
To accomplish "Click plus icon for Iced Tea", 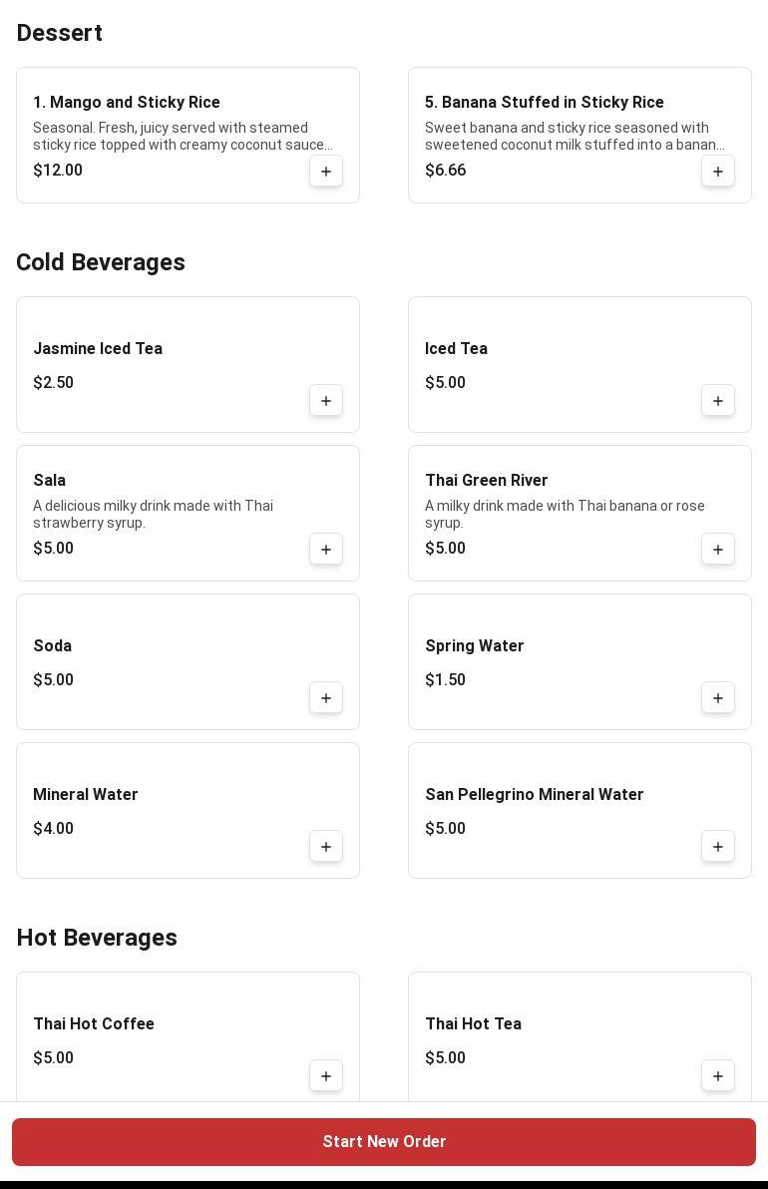I will pos(718,401).
